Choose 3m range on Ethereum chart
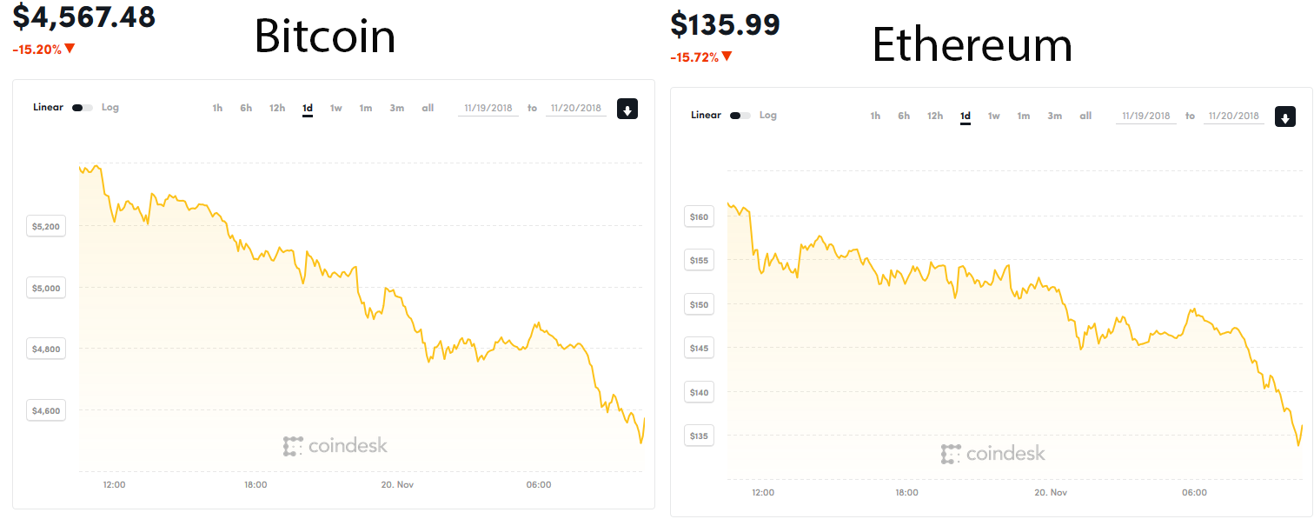This screenshot has width=1314, height=519. pos(1054,116)
